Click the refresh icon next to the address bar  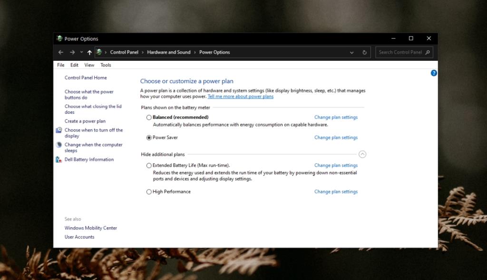(364, 52)
